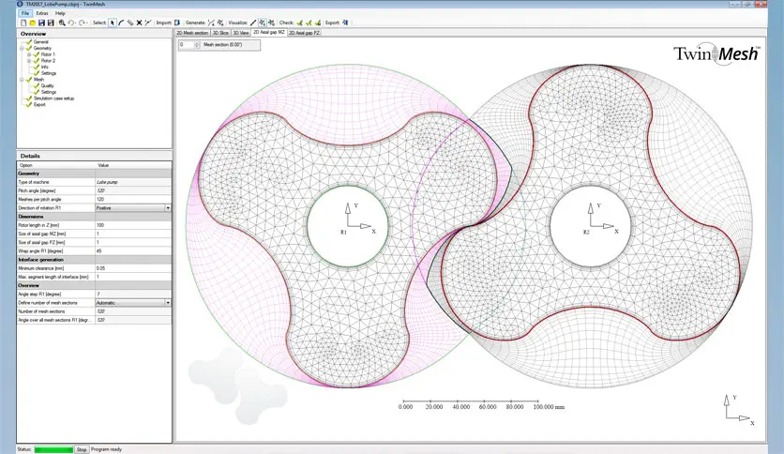Open Define number of mesh sections dropdown
Viewport: 784px width, 454px height.
tap(168, 303)
